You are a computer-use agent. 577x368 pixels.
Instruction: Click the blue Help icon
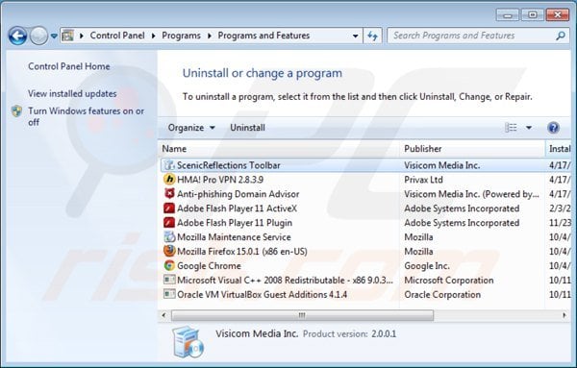[553, 128]
